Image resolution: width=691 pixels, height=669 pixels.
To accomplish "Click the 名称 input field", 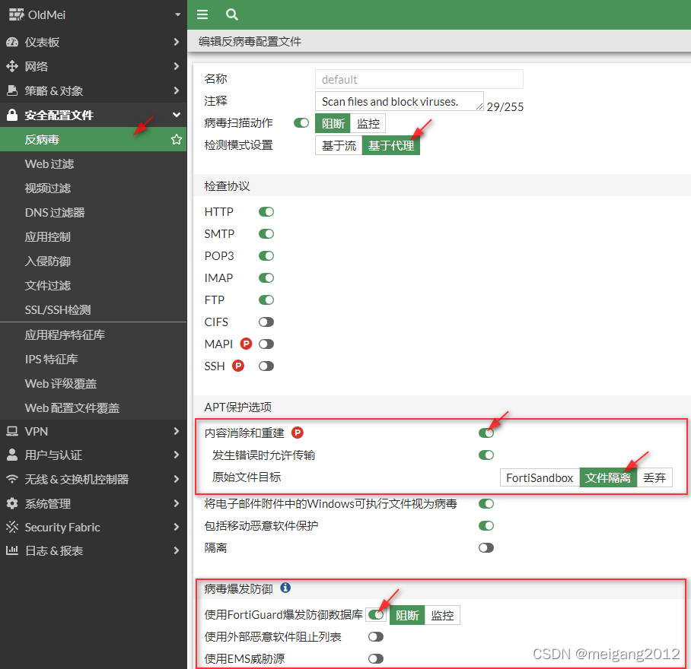I will coord(419,79).
